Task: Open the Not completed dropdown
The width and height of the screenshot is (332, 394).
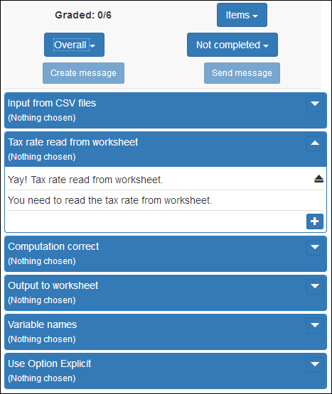Action: pyautogui.click(x=232, y=45)
